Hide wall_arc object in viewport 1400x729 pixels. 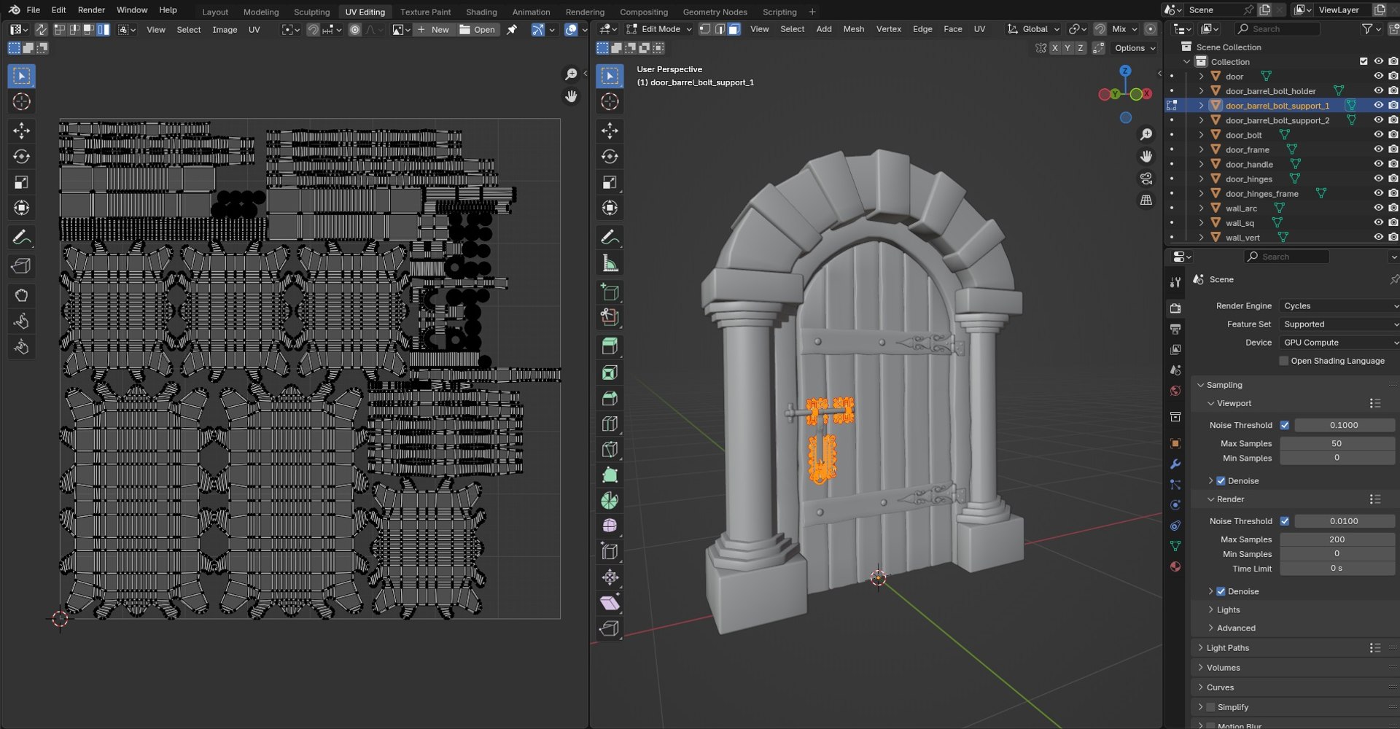[x=1378, y=208]
